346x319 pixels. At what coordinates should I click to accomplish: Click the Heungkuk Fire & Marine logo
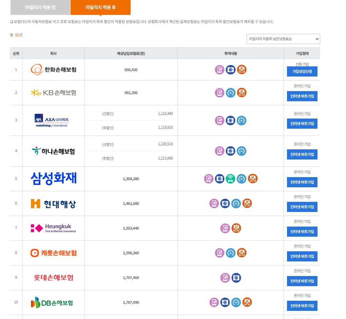(53, 228)
